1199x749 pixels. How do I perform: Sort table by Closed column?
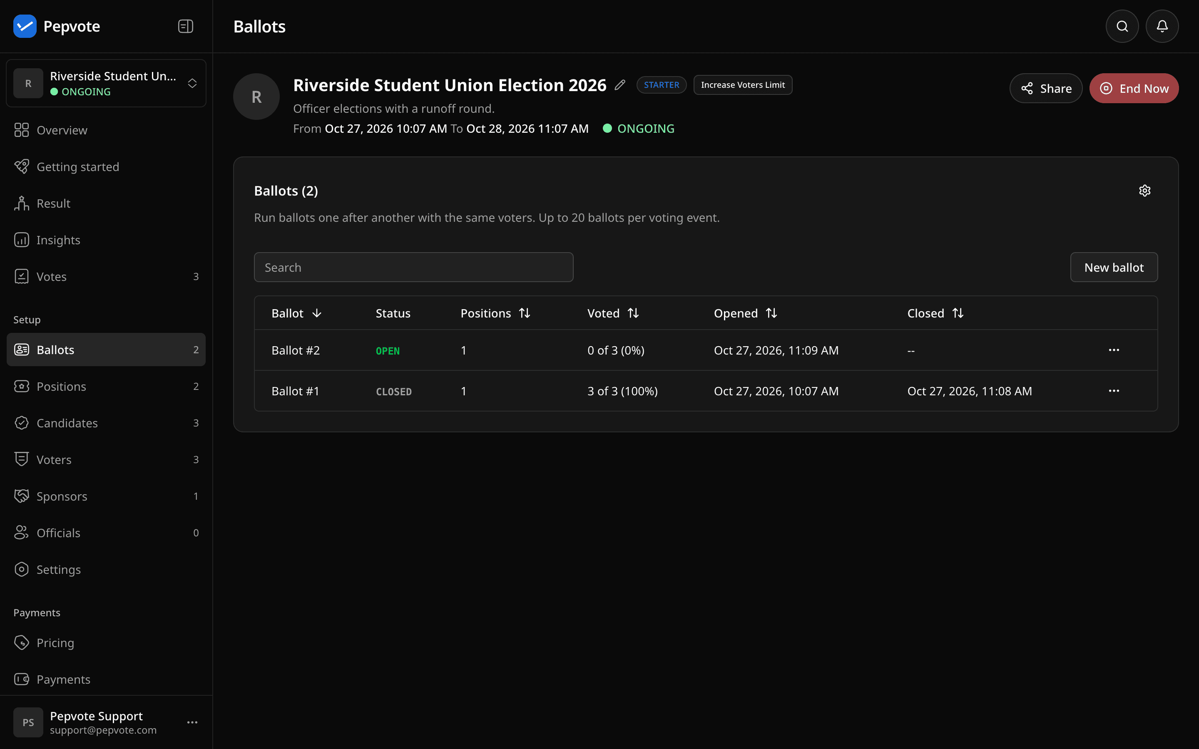935,313
